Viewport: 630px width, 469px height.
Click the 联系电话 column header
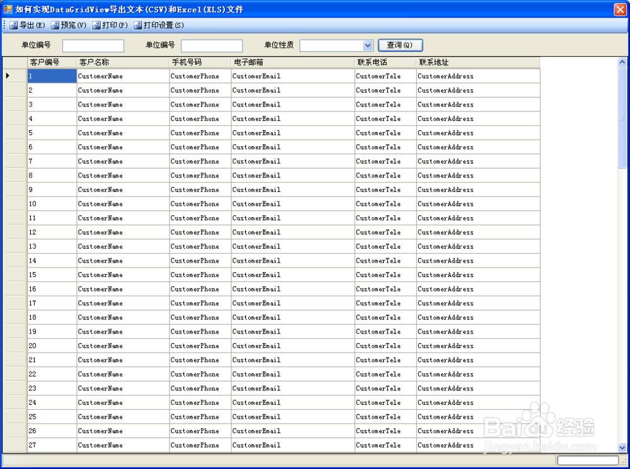tap(386, 62)
